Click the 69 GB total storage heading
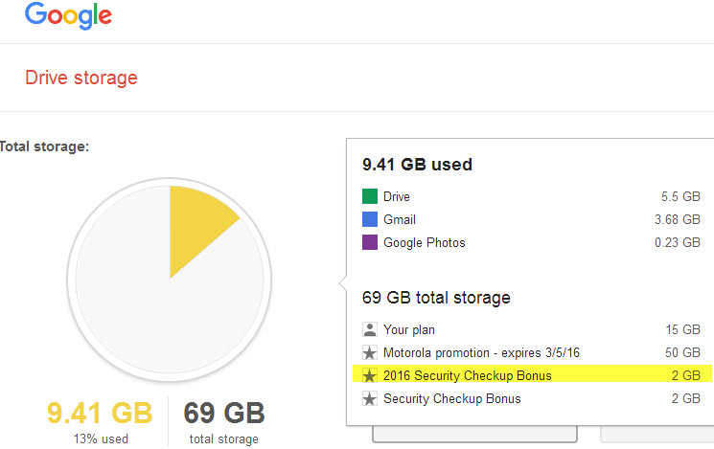Image resolution: width=714 pixels, height=449 pixels. coord(436,298)
